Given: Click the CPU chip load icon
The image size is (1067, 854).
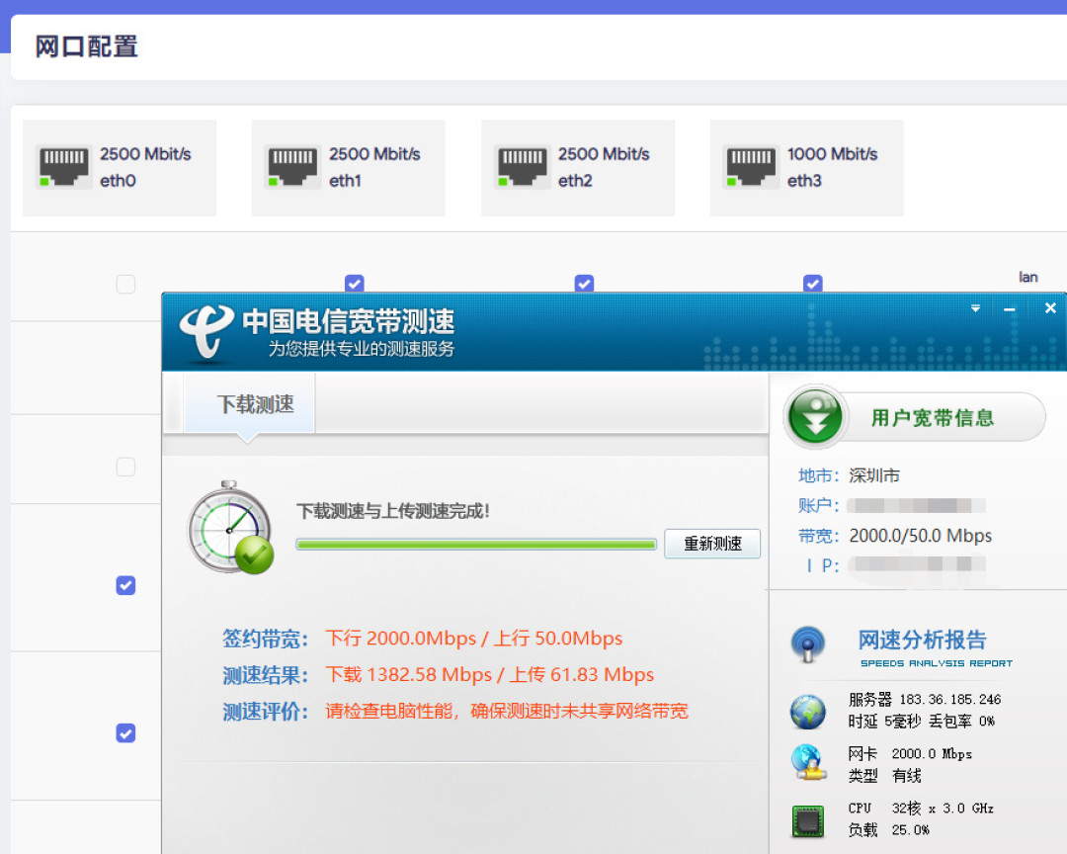Looking at the screenshot, I should click(x=808, y=820).
